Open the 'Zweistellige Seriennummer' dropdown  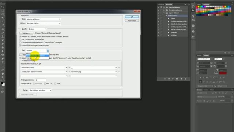pos(44,72)
